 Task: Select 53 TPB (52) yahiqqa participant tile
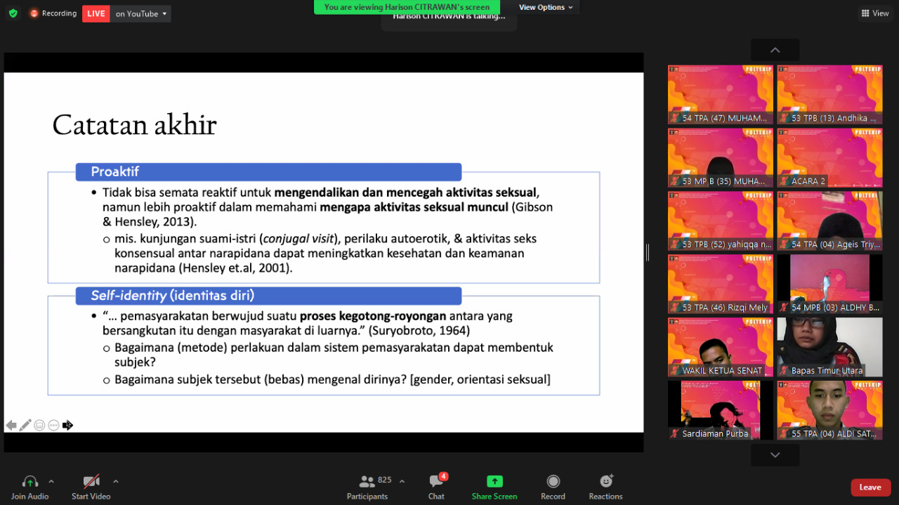point(721,221)
